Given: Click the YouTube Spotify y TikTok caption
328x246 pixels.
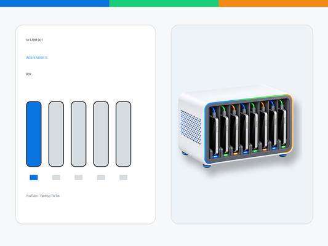Looking at the screenshot, I should pos(43,196).
